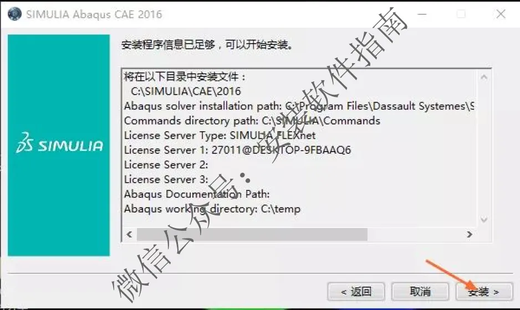Click the 安装 (Install) button
Screen dimensions: 520x310
click(x=484, y=291)
